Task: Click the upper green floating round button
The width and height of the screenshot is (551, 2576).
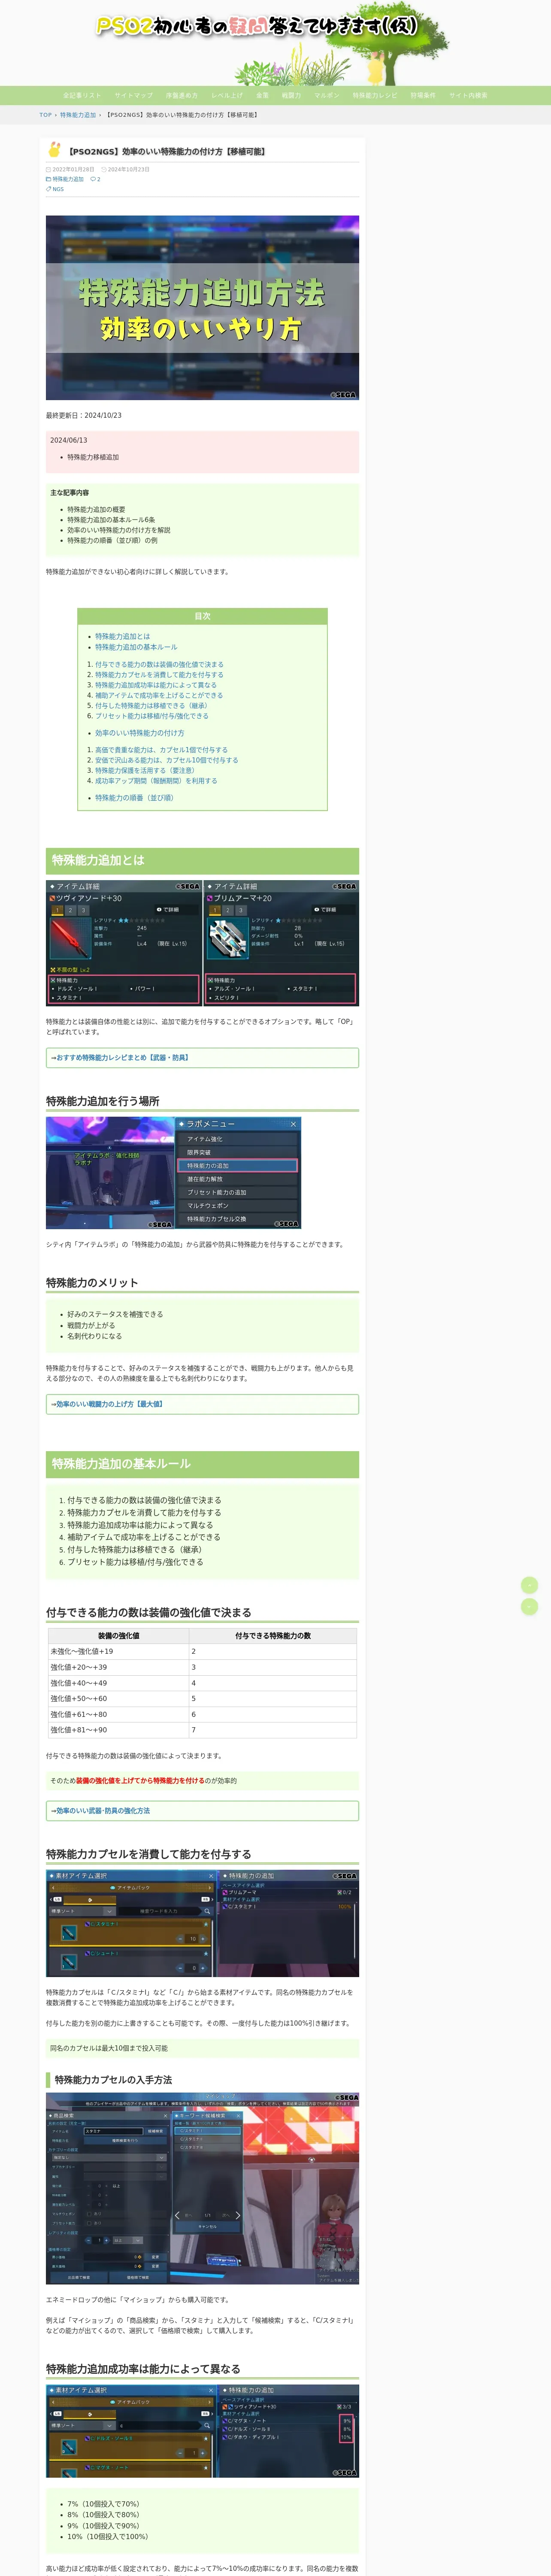Action: [x=530, y=1585]
